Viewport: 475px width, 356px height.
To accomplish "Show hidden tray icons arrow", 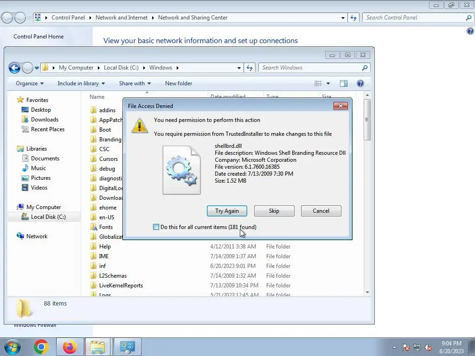I will tap(394, 347).
